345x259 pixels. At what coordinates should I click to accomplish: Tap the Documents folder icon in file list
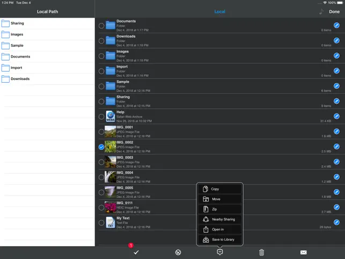click(110, 25)
